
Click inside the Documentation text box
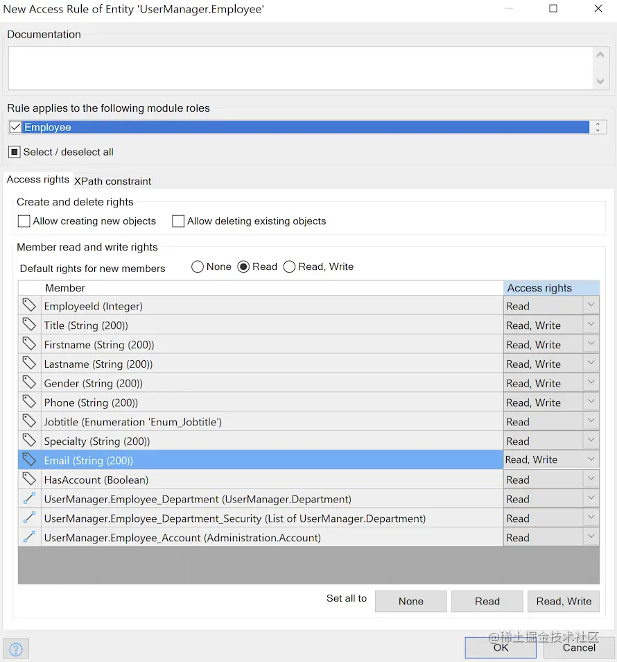[x=299, y=67]
